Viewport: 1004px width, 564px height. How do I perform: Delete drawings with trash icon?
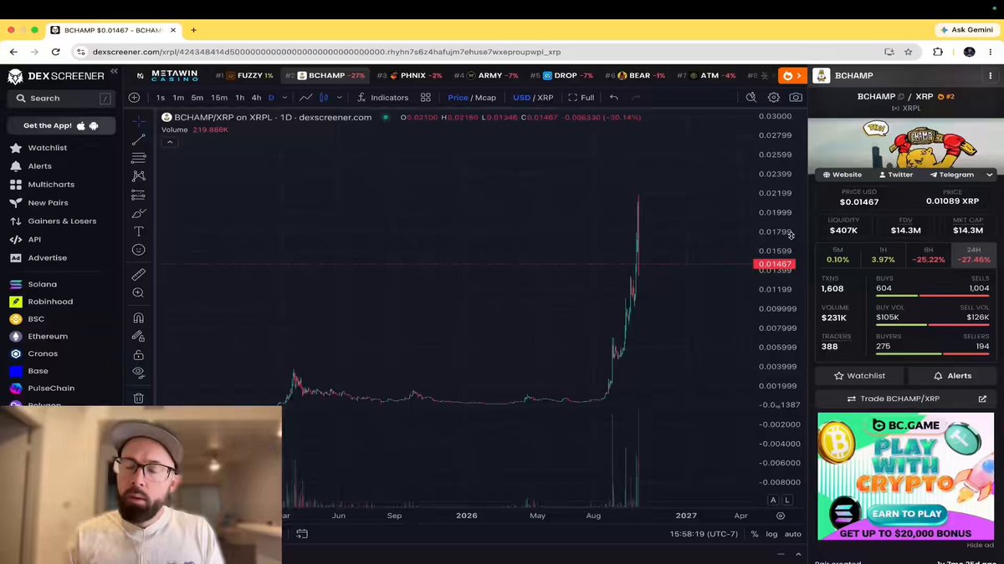(x=139, y=399)
